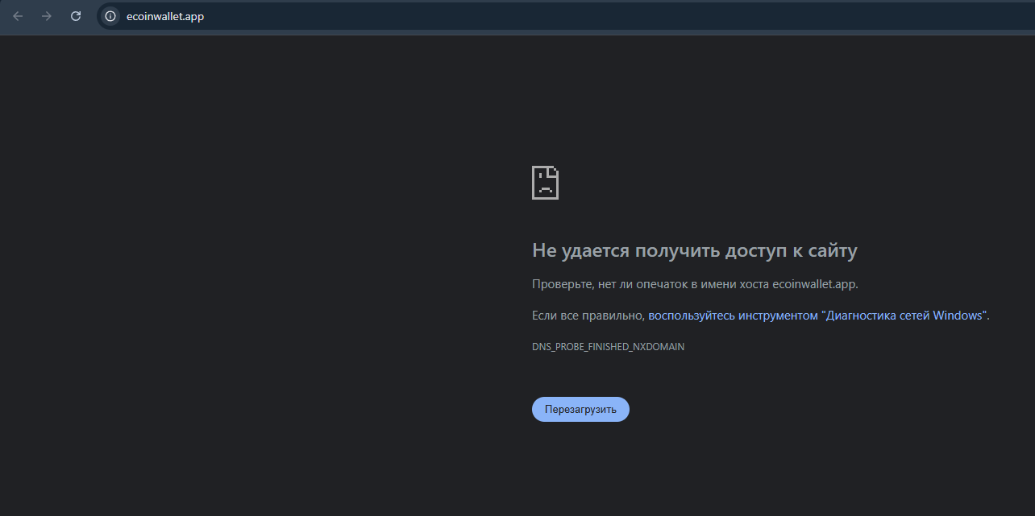
Task: Click the word "Windows" in the diagnostics link
Action: pos(957,316)
